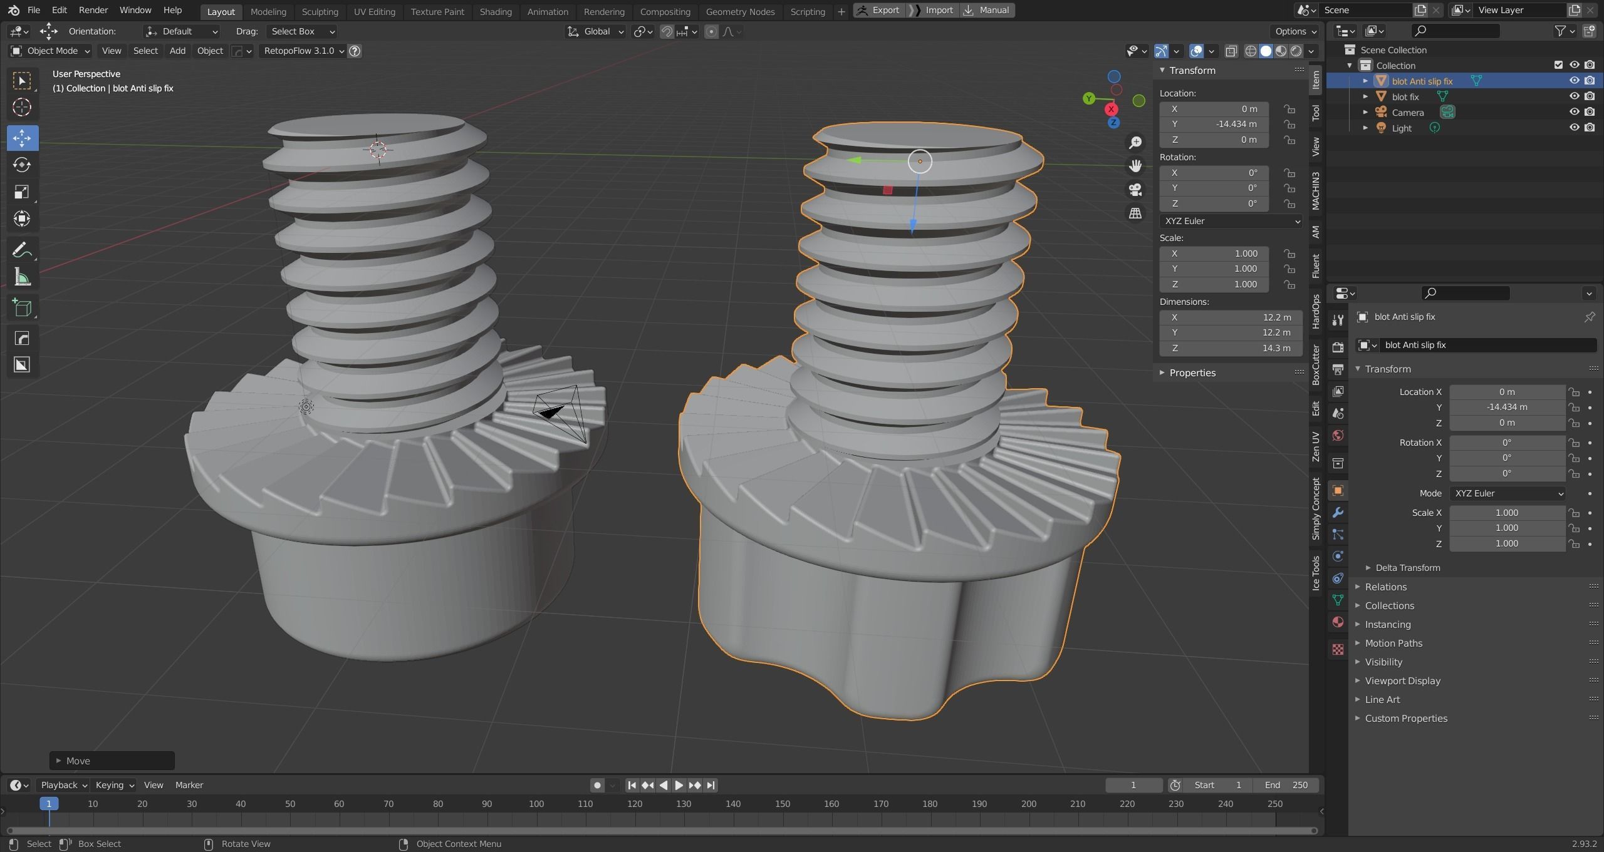Activate the Measure tool
Screen dimensions: 1604x852
22,277
